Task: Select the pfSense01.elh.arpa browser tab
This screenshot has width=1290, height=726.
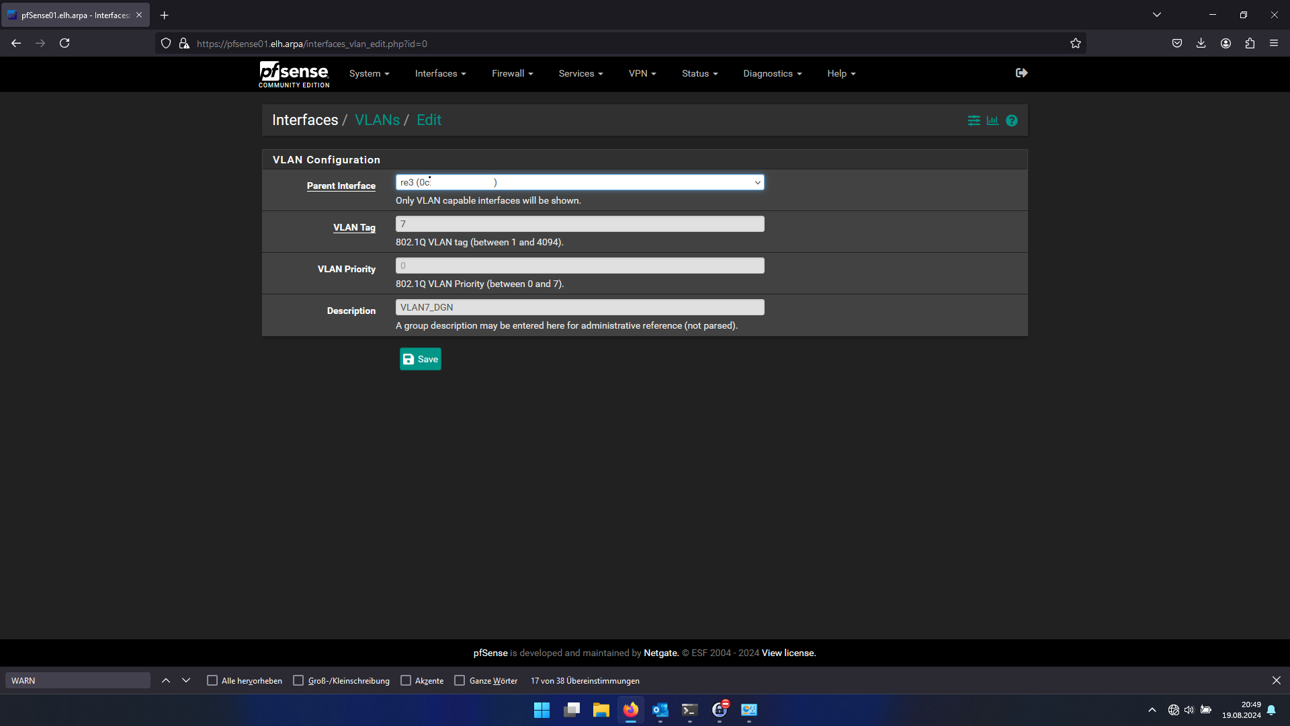Action: pyautogui.click(x=75, y=15)
